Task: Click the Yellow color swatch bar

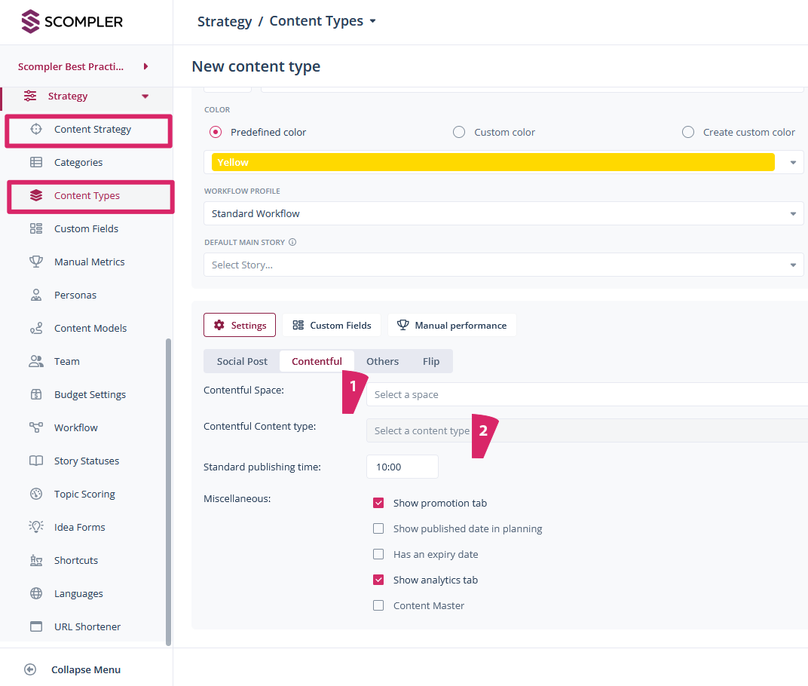Action: click(x=493, y=162)
